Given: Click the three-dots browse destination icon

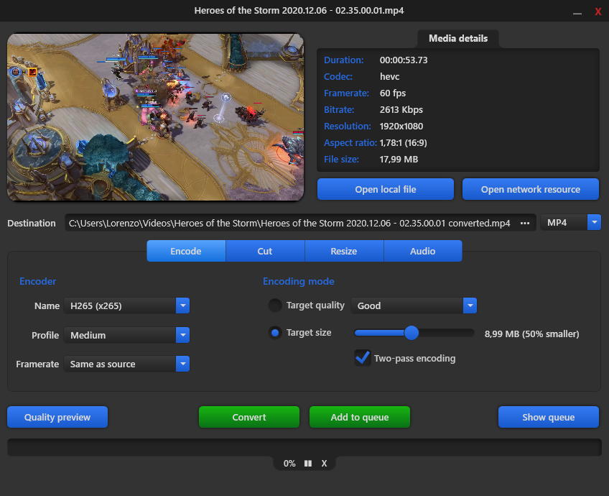Looking at the screenshot, I should [x=525, y=223].
